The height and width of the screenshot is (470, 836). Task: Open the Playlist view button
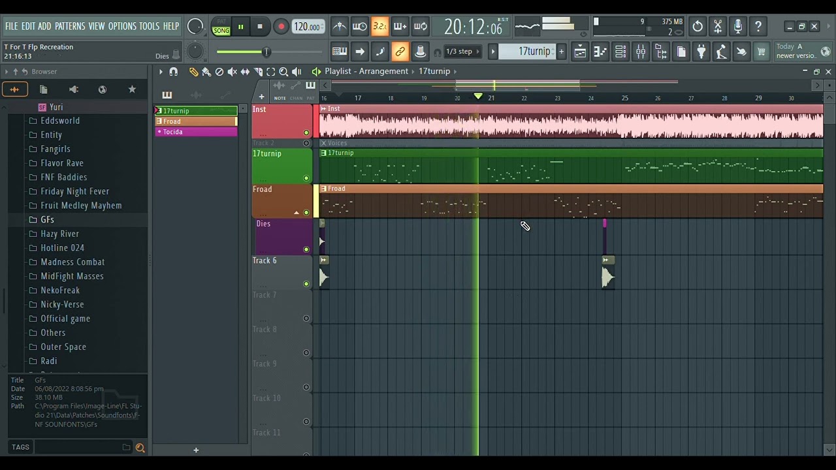point(580,52)
